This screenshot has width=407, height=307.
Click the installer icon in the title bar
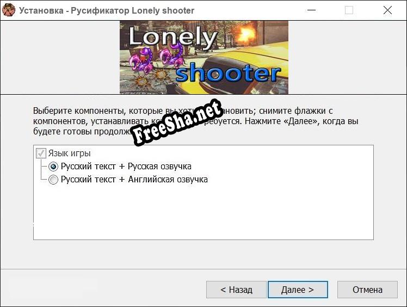[x=9, y=10]
